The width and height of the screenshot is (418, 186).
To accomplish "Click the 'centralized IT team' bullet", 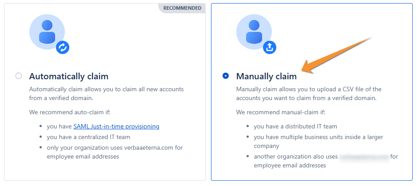I will pos(88,137).
